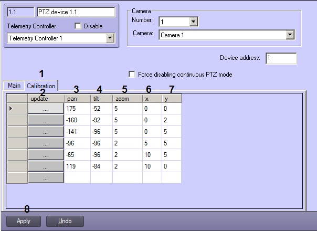Select row header of pan -160 row
Viewport: 317px width, 231px height.
click(x=17, y=120)
